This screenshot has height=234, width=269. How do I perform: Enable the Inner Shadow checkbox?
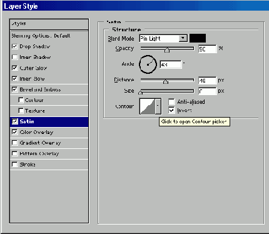[x=14, y=57]
